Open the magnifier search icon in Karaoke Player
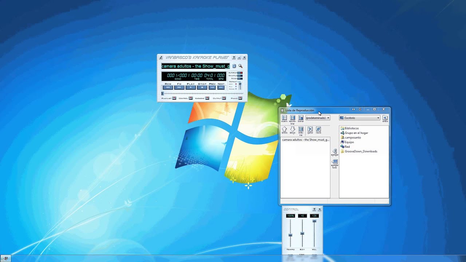 [240, 66]
